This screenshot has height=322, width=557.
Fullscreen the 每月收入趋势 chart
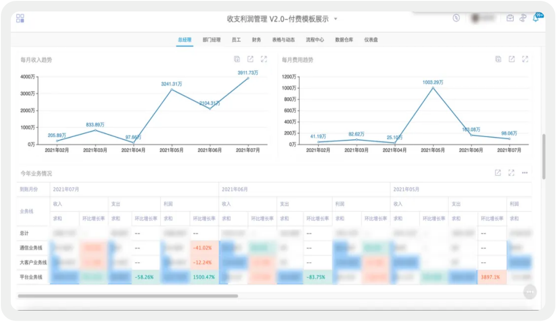264,59
